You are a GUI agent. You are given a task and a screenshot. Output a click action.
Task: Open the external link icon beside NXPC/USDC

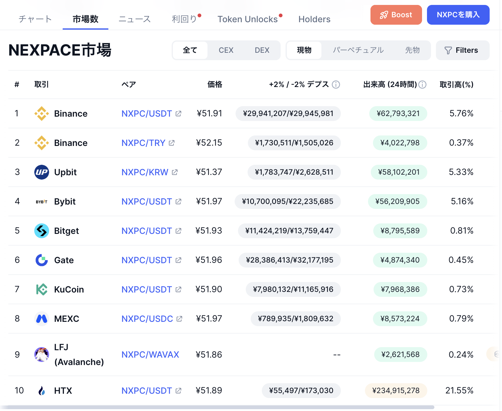(x=179, y=319)
